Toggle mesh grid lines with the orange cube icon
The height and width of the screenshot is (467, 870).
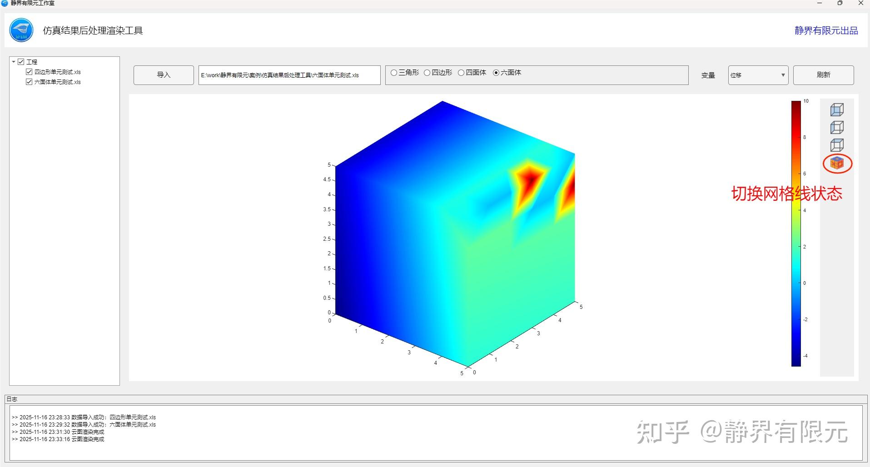(x=837, y=164)
